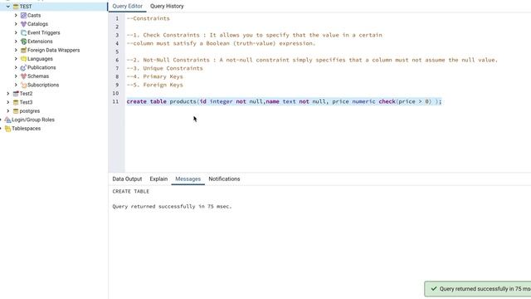Click the '--3. Unique Constraints' comment line
This screenshot has width=531, height=299.
pos(164,68)
